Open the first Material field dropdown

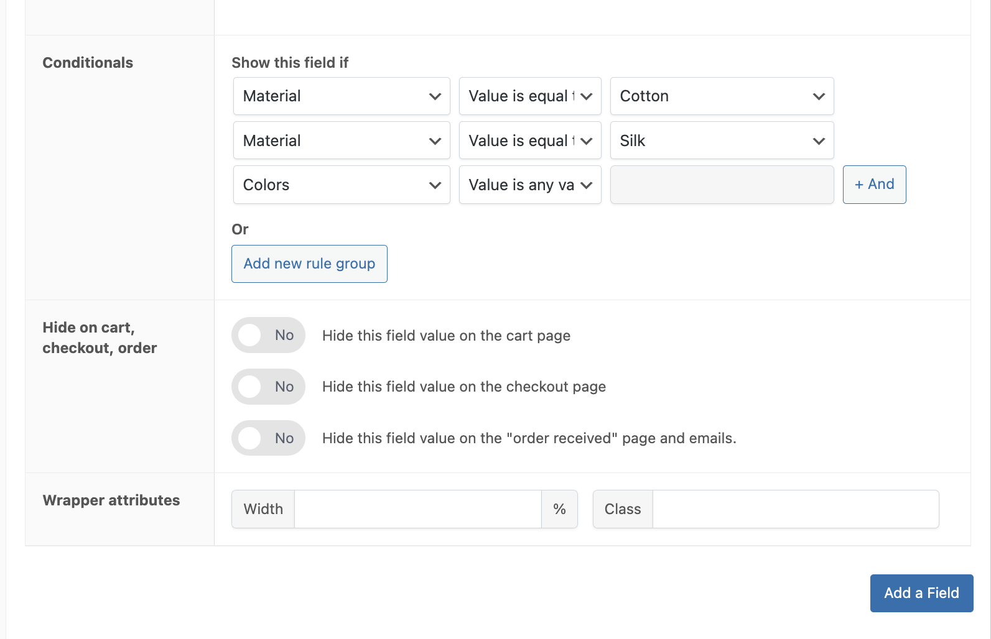[341, 96]
